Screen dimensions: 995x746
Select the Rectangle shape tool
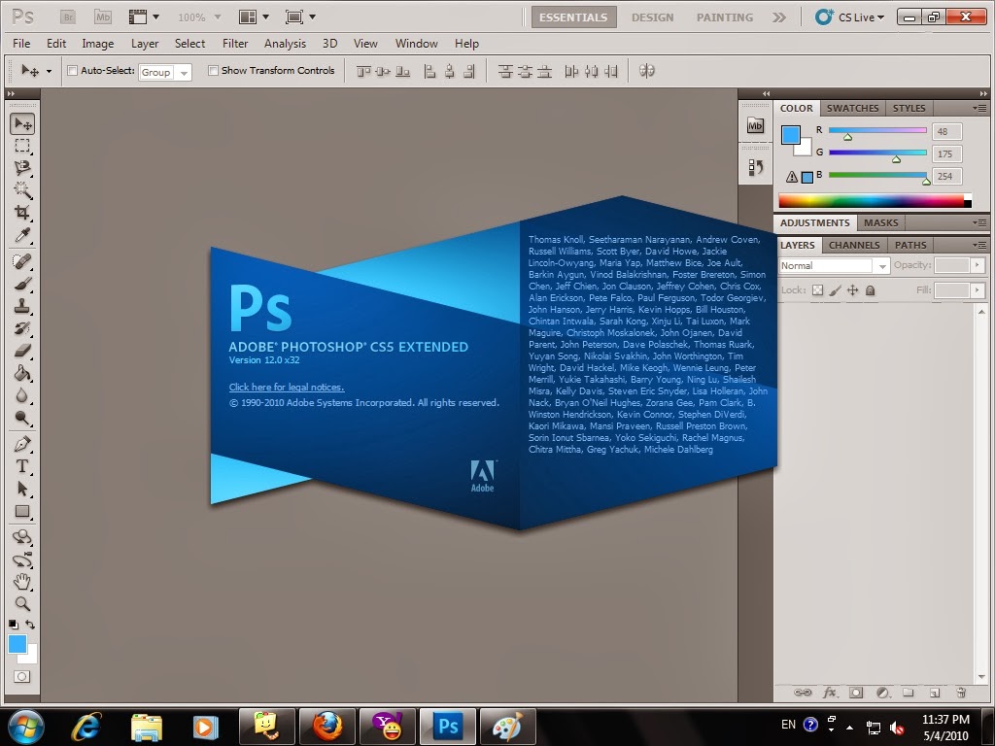22,511
